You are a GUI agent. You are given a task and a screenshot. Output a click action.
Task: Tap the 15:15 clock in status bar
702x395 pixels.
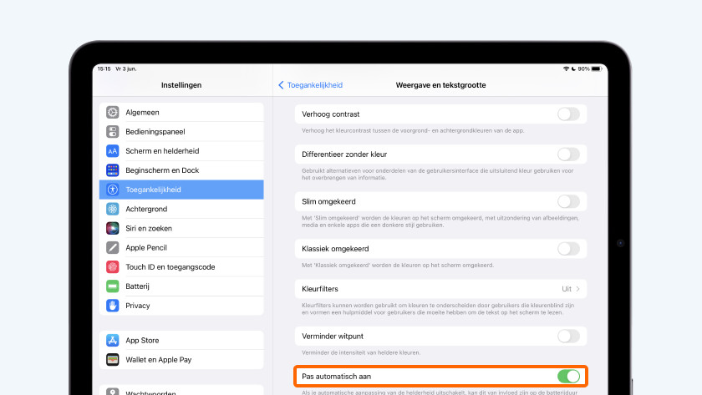[x=104, y=68]
